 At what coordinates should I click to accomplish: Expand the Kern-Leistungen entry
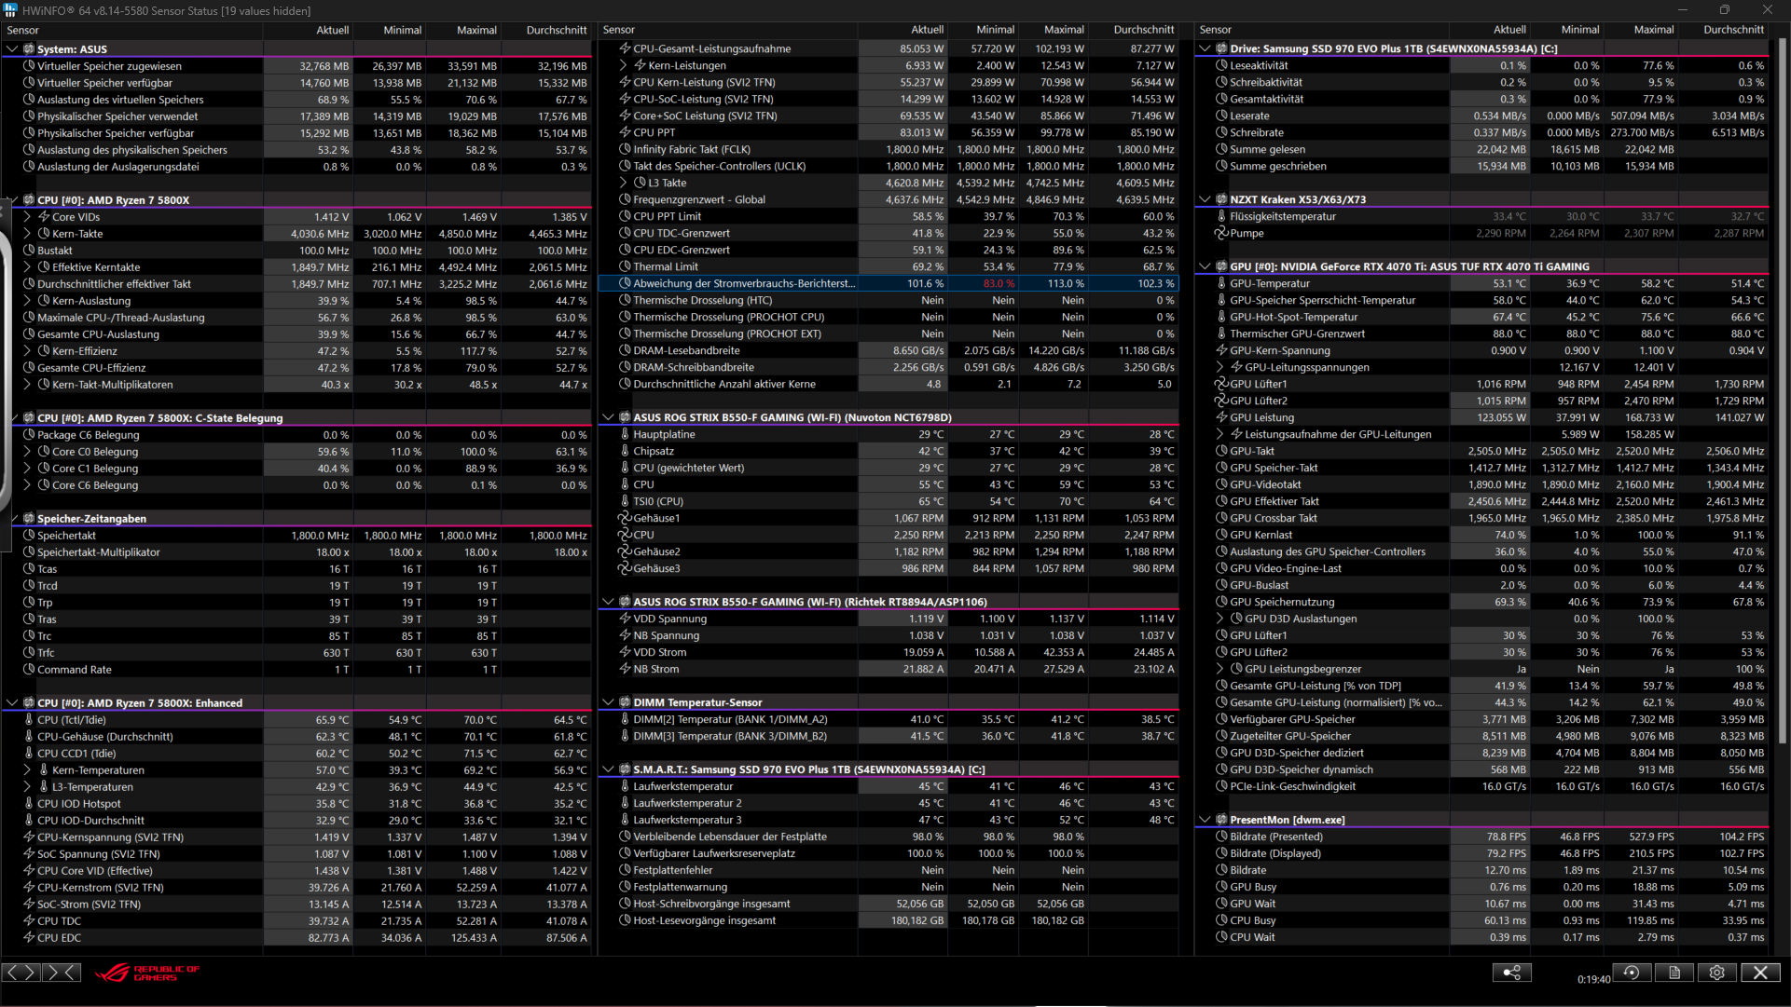pyautogui.click(x=623, y=65)
